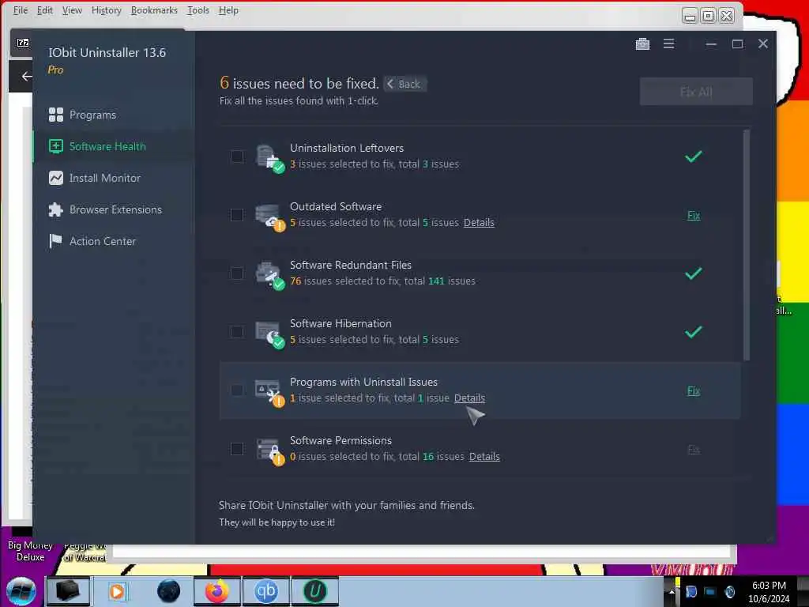Click the Software Permissions lock icon
Viewport: 809px width, 607px height.
pyautogui.click(x=269, y=451)
